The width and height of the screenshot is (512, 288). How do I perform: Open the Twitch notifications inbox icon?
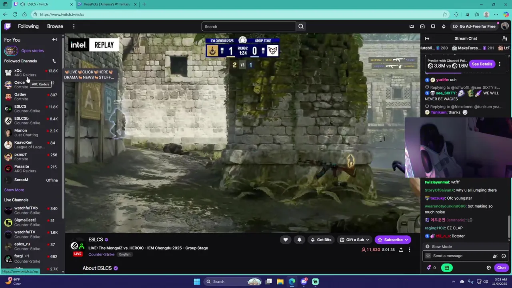click(x=422, y=26)
